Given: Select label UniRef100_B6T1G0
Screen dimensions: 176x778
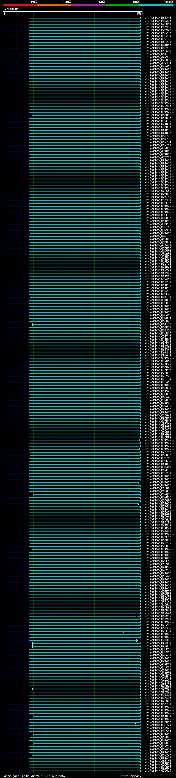Looking at the screenshot, I should pos(158,324).
